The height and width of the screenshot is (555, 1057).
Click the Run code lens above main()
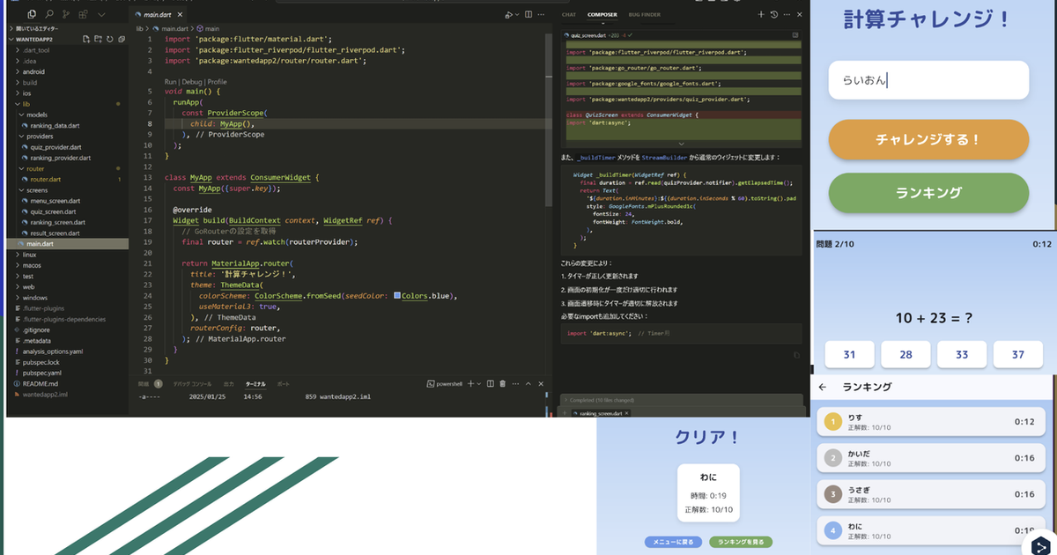tap(171, 82)
